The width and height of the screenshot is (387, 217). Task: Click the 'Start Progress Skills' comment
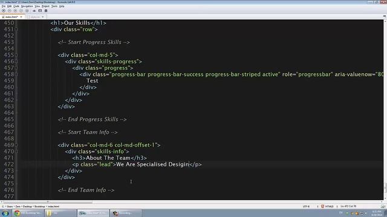(94, 42)
